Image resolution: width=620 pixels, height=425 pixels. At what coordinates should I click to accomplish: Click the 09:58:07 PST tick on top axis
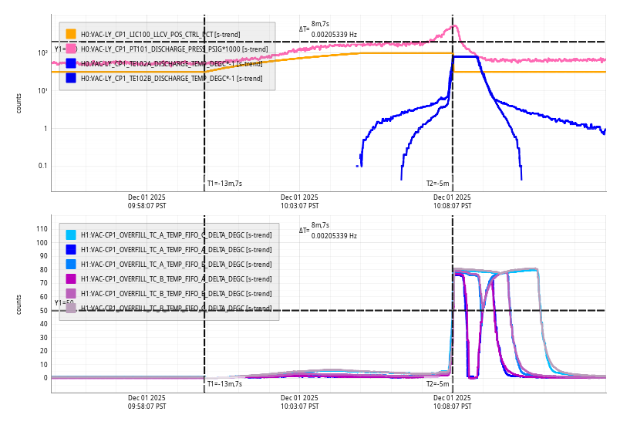(147, 201)
